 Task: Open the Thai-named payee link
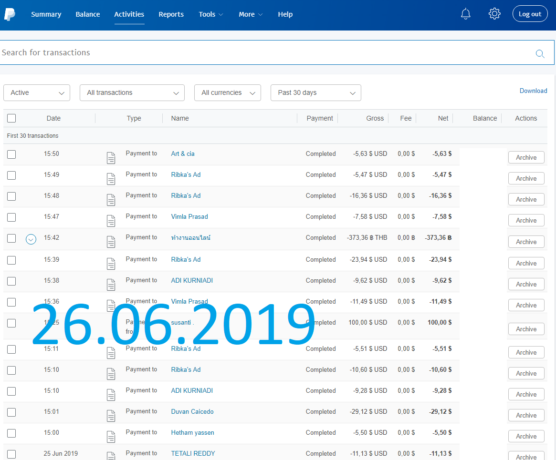coord(191,237)
